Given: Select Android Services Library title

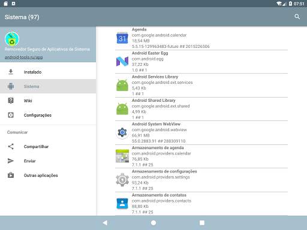Looking at the screenshot, I should [155, 77].
